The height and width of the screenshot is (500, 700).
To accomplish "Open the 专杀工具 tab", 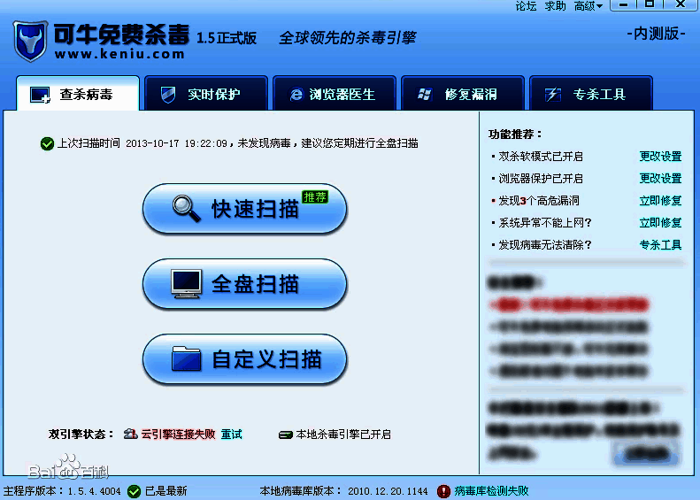I will (x=590, y=93).
